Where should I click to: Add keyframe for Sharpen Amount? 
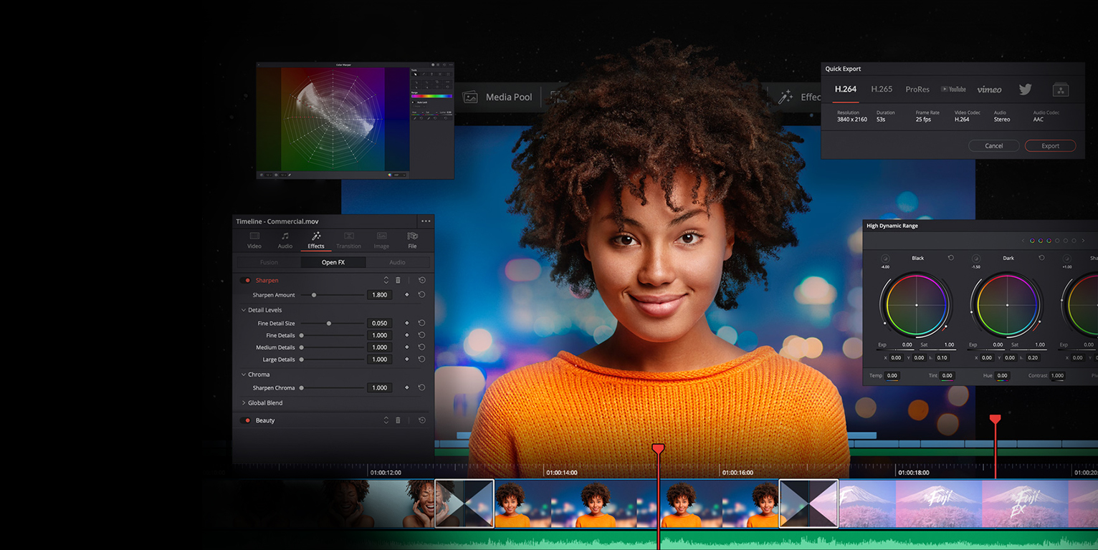coord(406,295)
